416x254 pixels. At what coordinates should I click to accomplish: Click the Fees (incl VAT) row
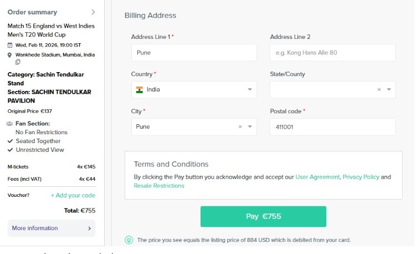coord(52,179)
